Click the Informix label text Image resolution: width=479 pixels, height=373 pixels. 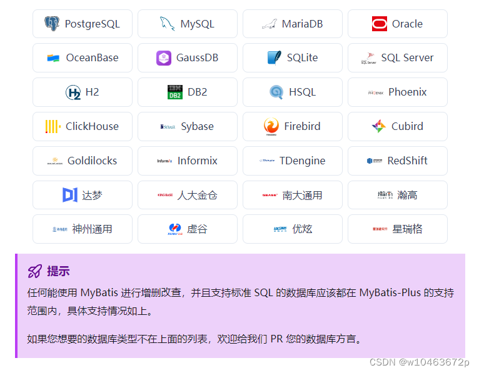198,161
